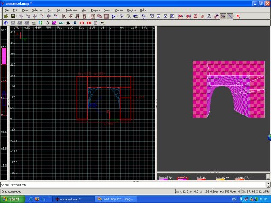Enable Patch Bend mode
The height and width of the screenshot is (203, 271).
click(x=209, y=16)
